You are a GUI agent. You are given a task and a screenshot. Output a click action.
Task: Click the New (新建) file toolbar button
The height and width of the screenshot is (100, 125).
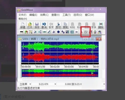[23, 25]
